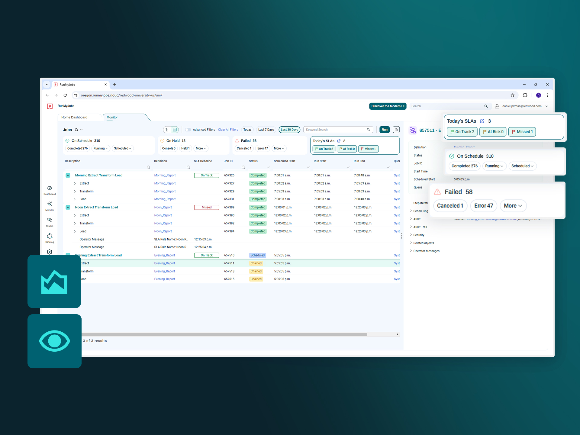Open the Studio sidebar icon

click(x=50, y=222)
